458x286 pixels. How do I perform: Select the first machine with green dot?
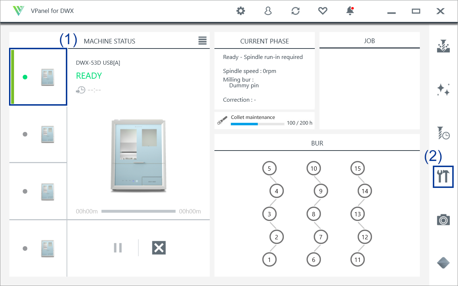[38, 77]
